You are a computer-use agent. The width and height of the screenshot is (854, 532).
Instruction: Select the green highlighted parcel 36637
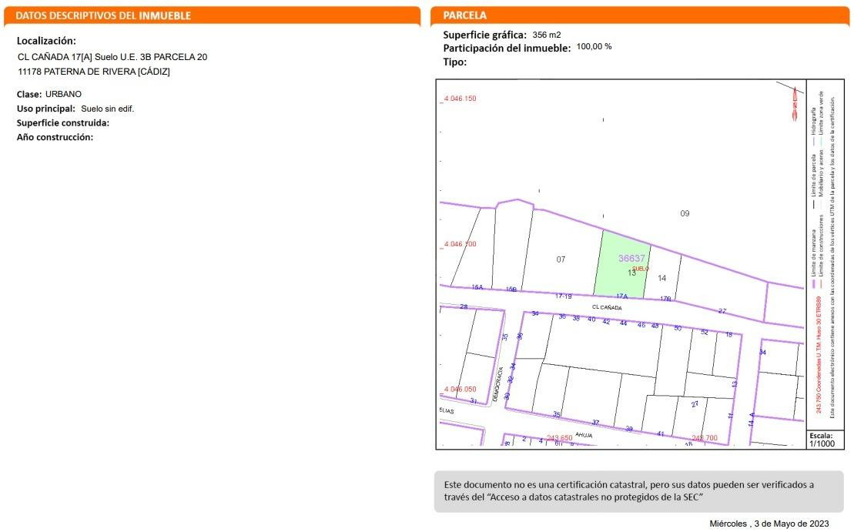click(621, 265)
